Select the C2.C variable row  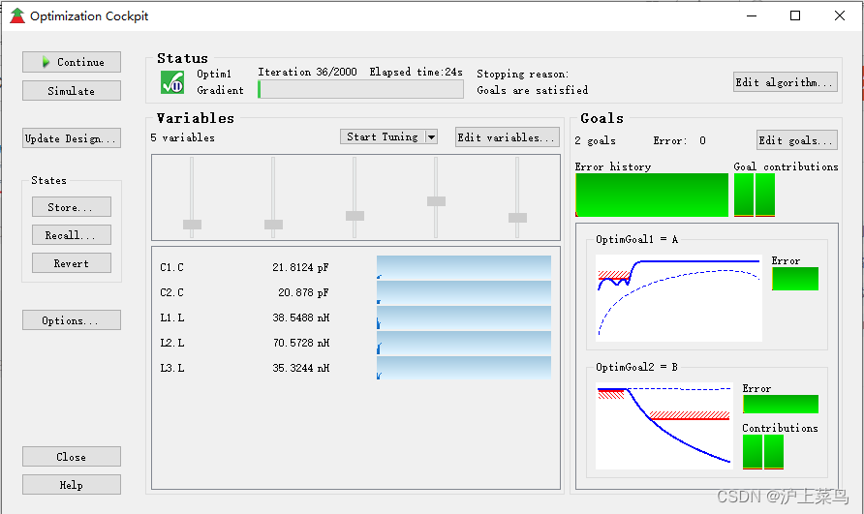(355, 292)
